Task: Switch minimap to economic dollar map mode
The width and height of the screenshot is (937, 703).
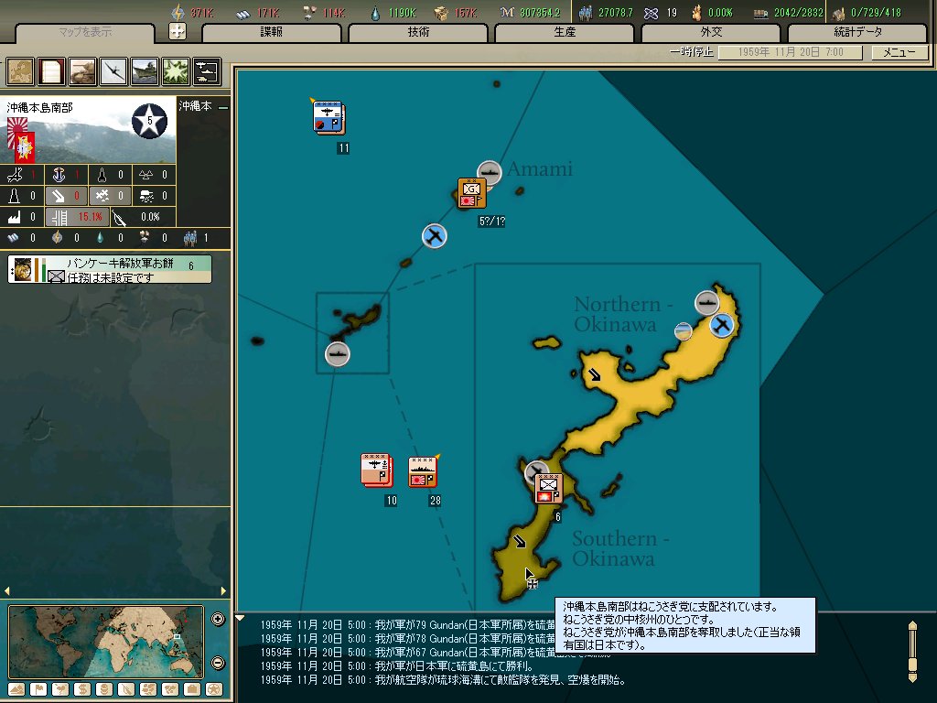Action: 82,689
